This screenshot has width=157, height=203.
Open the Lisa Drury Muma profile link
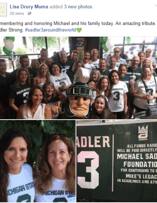29,7
